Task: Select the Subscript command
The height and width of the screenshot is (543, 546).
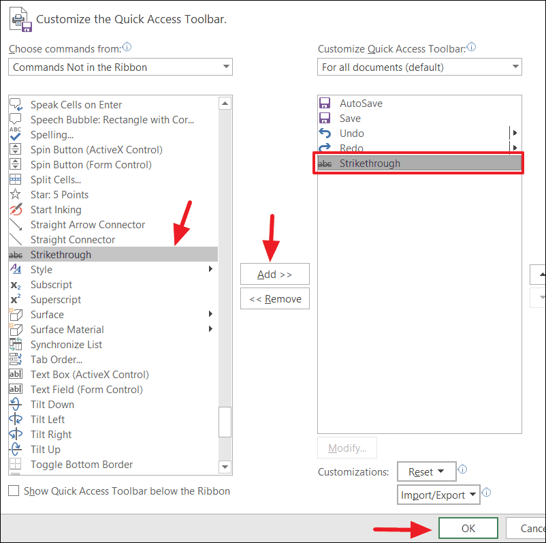Action: tap(52, 284)
